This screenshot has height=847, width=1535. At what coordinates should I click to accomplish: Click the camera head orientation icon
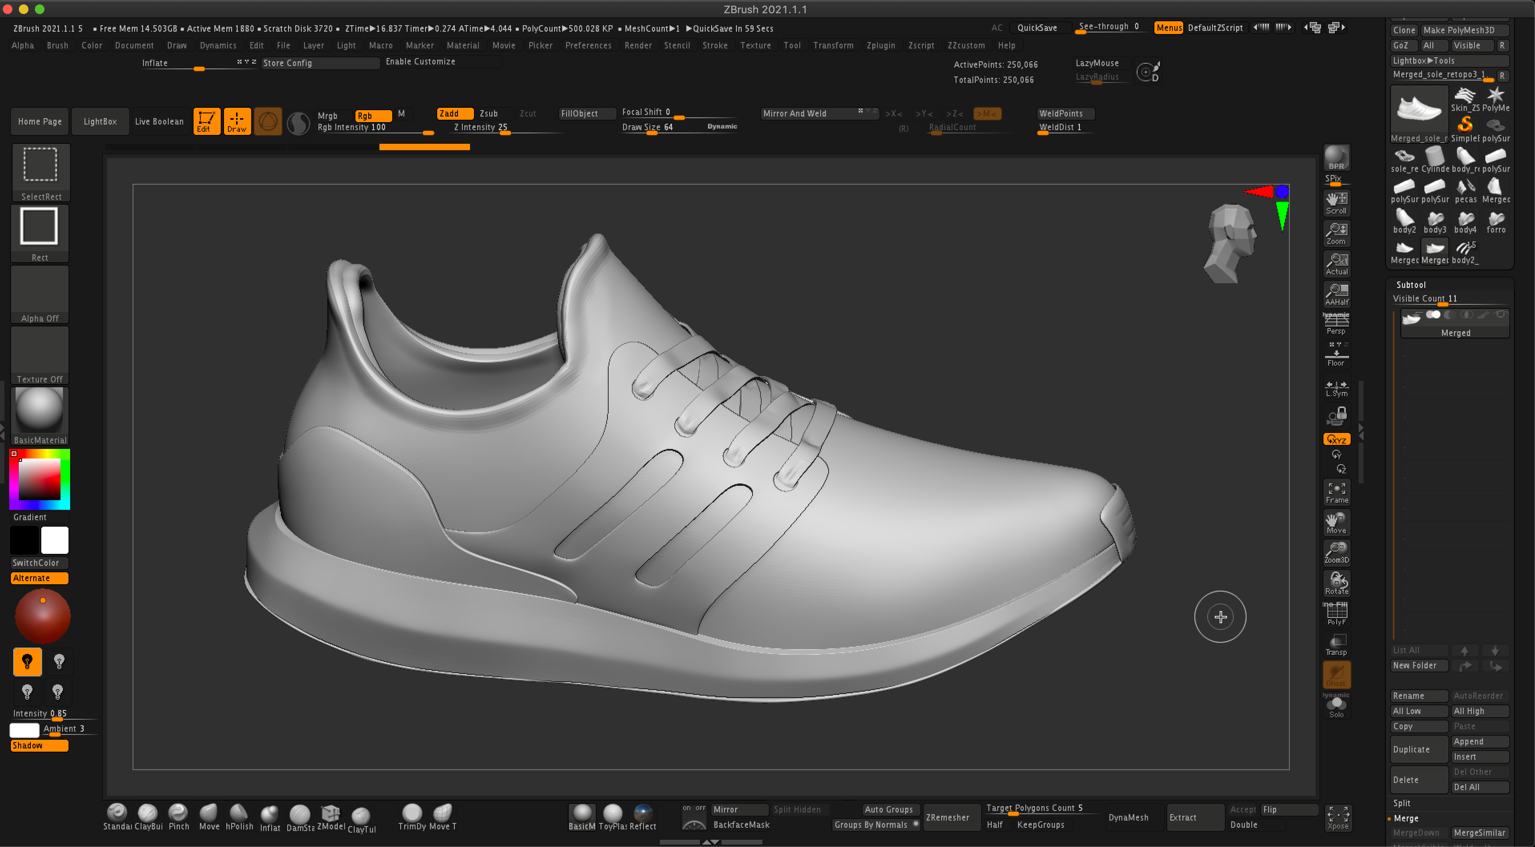1230,243
